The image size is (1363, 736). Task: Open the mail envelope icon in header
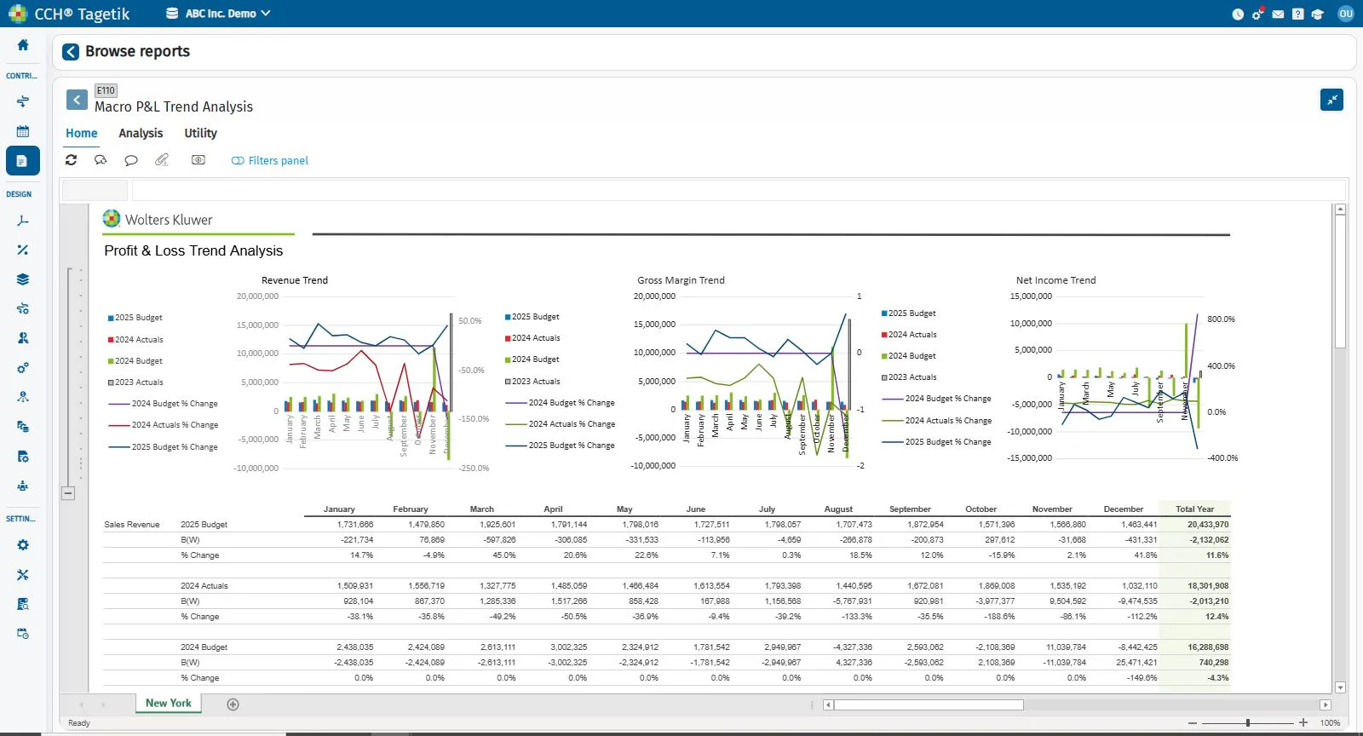coord(1278,14)
